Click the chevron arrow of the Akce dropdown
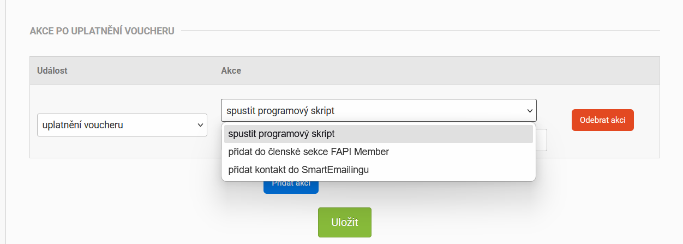 [x=529, y=111]
